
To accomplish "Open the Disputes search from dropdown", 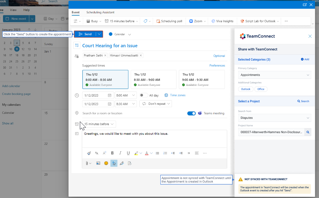I will point(275,118).
